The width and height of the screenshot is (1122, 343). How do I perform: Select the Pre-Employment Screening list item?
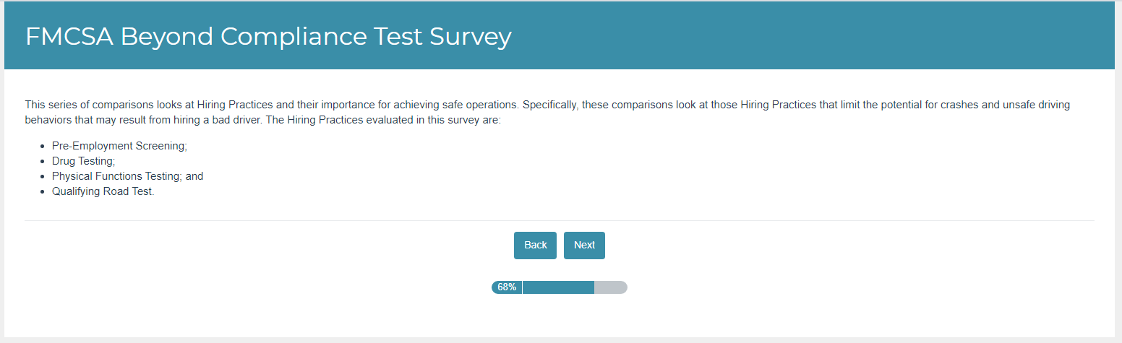(x=119, y=146)
